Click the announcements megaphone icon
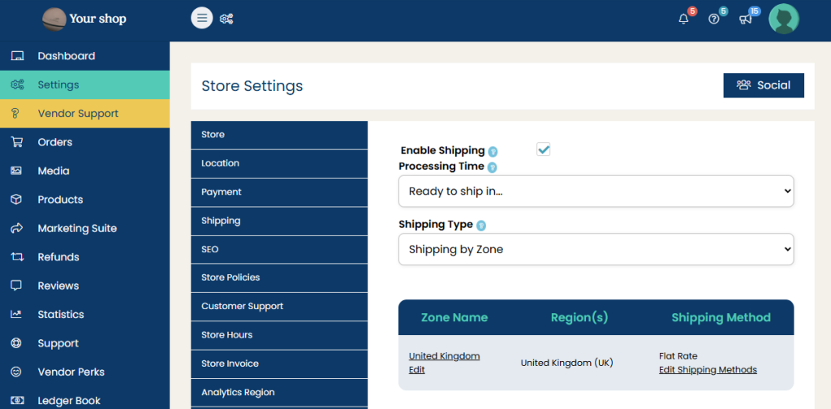The width and height of the screenshot is (831, 409). [745, 19]
